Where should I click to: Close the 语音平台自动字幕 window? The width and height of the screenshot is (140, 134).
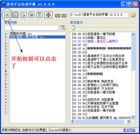[x=136, y=4]
